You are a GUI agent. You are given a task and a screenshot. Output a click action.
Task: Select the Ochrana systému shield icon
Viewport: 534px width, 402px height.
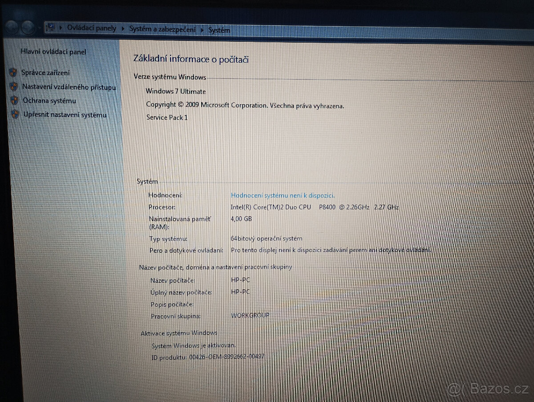[x=15, y=101]
